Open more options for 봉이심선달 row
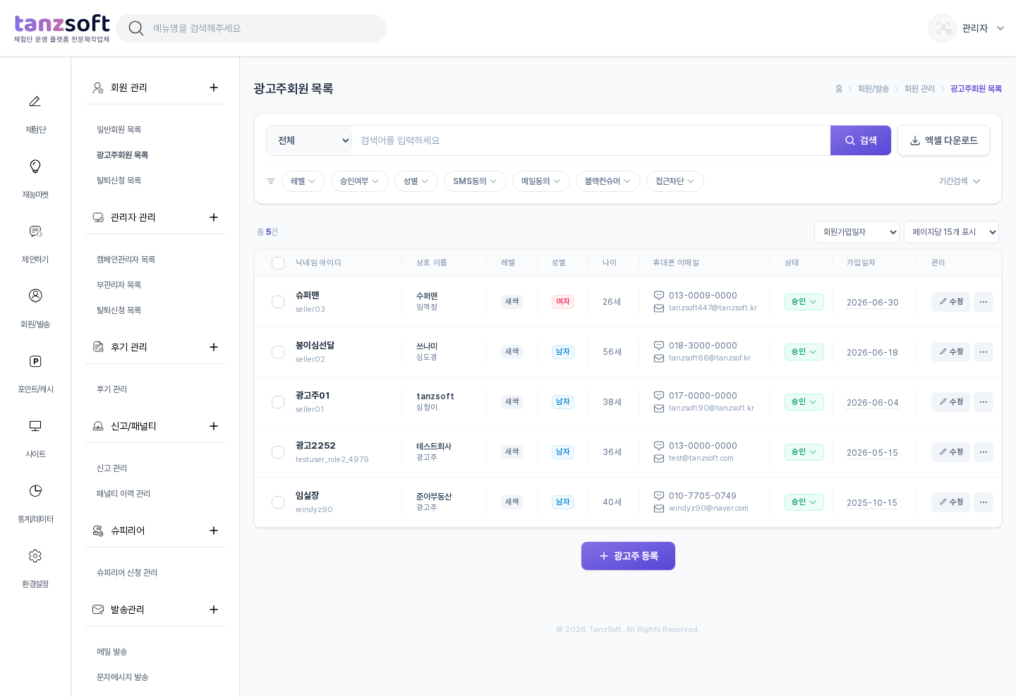 click(984, 352)
